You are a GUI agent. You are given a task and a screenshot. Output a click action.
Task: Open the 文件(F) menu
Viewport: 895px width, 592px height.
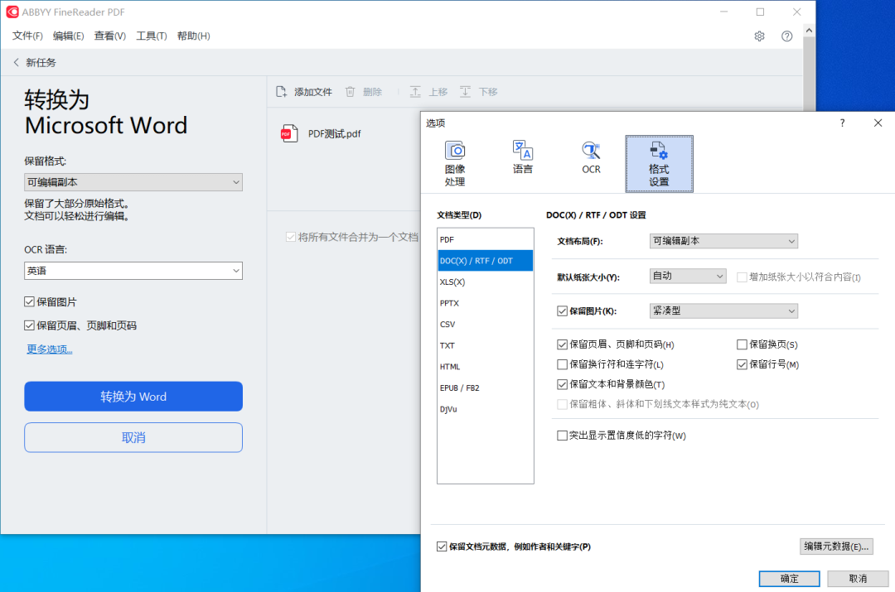[x=27, y=36]
